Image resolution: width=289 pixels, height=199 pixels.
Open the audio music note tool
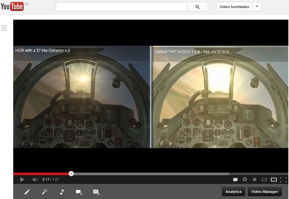pyautogui.click(x=62, y=192)
